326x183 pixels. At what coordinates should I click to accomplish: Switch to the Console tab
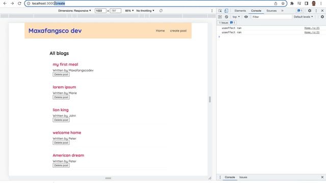tap(256, 11)
